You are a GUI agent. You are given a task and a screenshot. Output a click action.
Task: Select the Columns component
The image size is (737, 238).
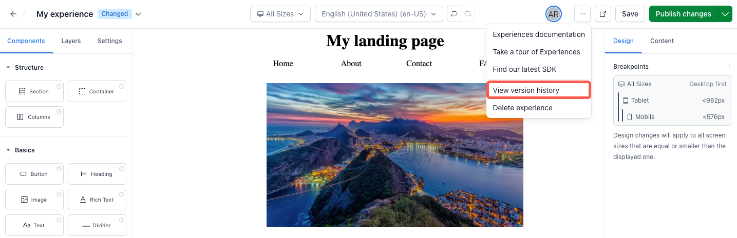(34, 117)
